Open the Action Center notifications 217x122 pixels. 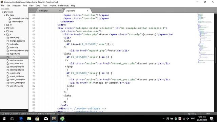coord(212,119)
